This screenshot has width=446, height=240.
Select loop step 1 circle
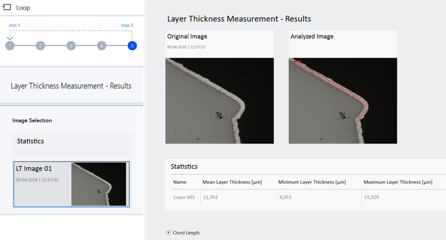10,45
